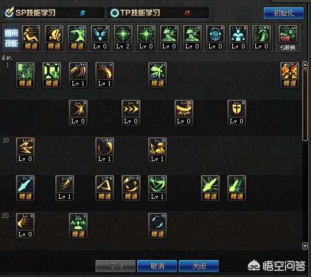This screenshot has width=311, height=277.
Task: Click the 取消 cancel button
Action: pos(157,266)
